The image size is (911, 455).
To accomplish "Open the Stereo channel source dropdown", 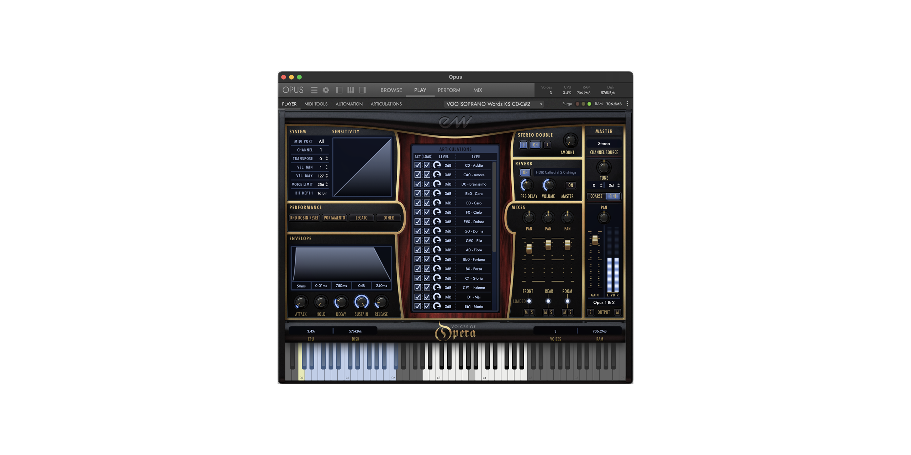I will pos(604,144).
